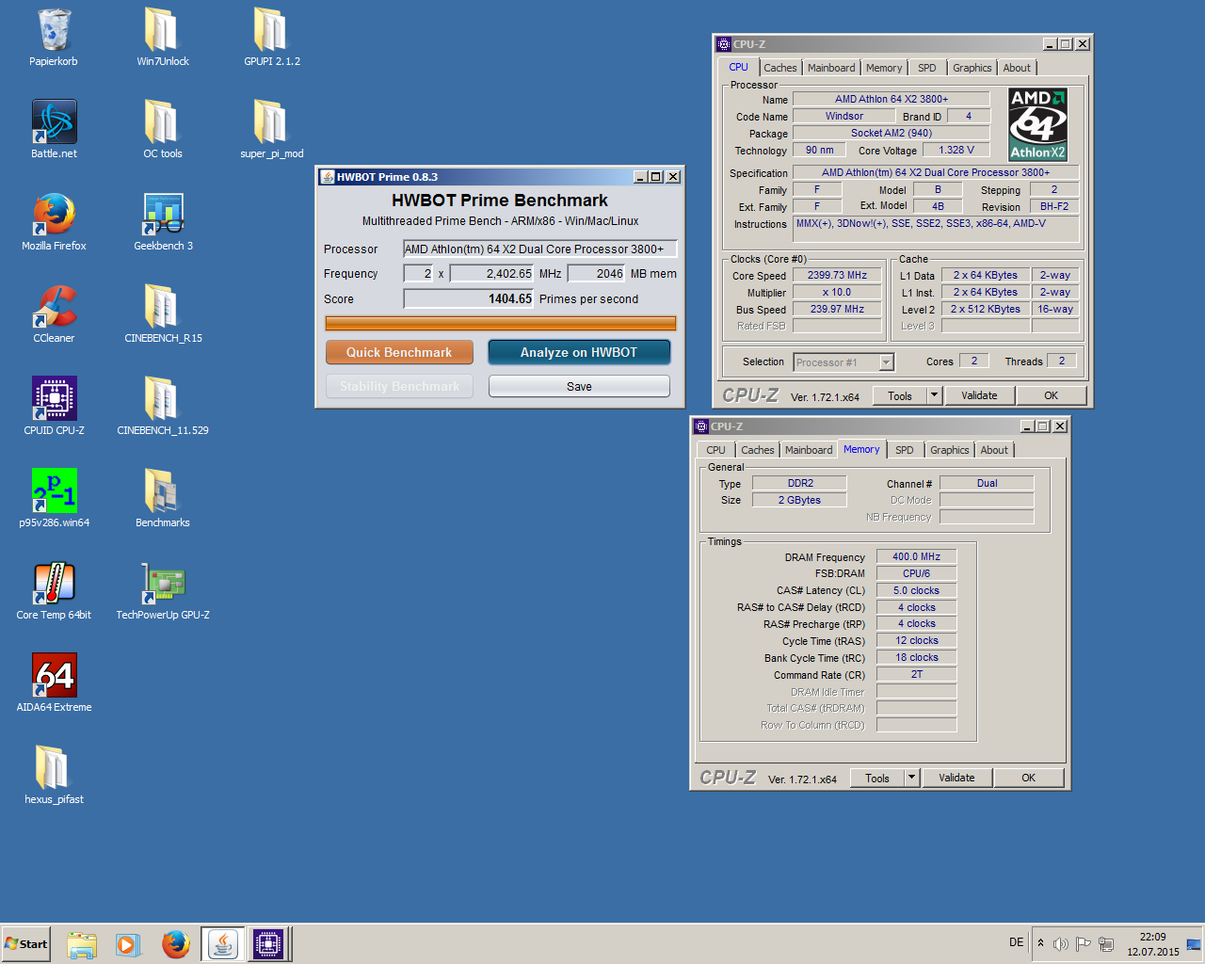This screenshot has height=964, width=1205.
Task: Click the AMD Athlon X2 logo in CPU-Z
Action: coord(1037,124)
